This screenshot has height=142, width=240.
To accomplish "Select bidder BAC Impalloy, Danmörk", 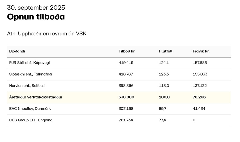I will [x=30, y=109].
